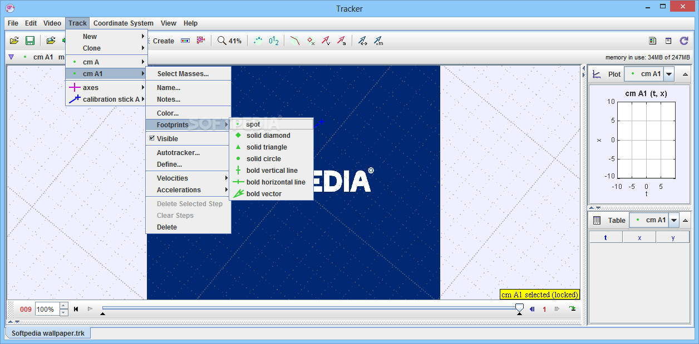
Task: Open the Video menu
Action: point(52,23)
